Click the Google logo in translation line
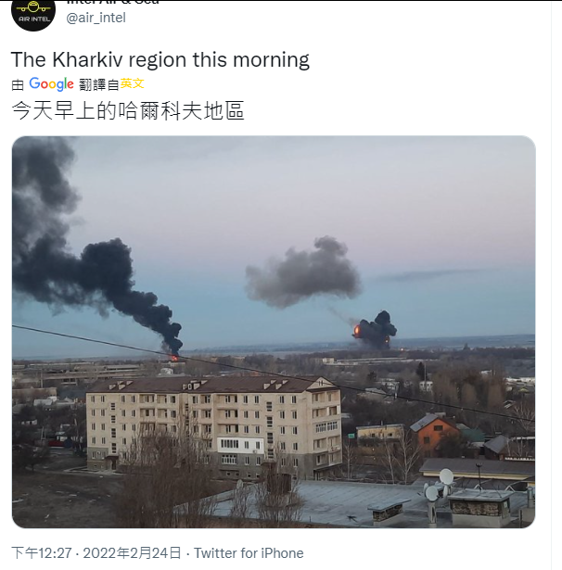Viewport: 562px width, 570px height. 51,84
